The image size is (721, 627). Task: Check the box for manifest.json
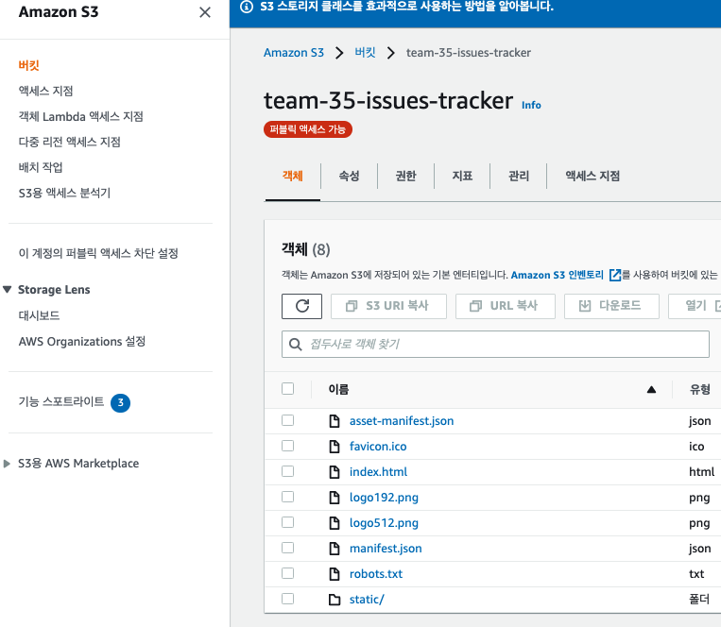tap(288, 548)
